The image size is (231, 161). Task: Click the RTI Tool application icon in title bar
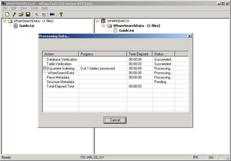3,4
